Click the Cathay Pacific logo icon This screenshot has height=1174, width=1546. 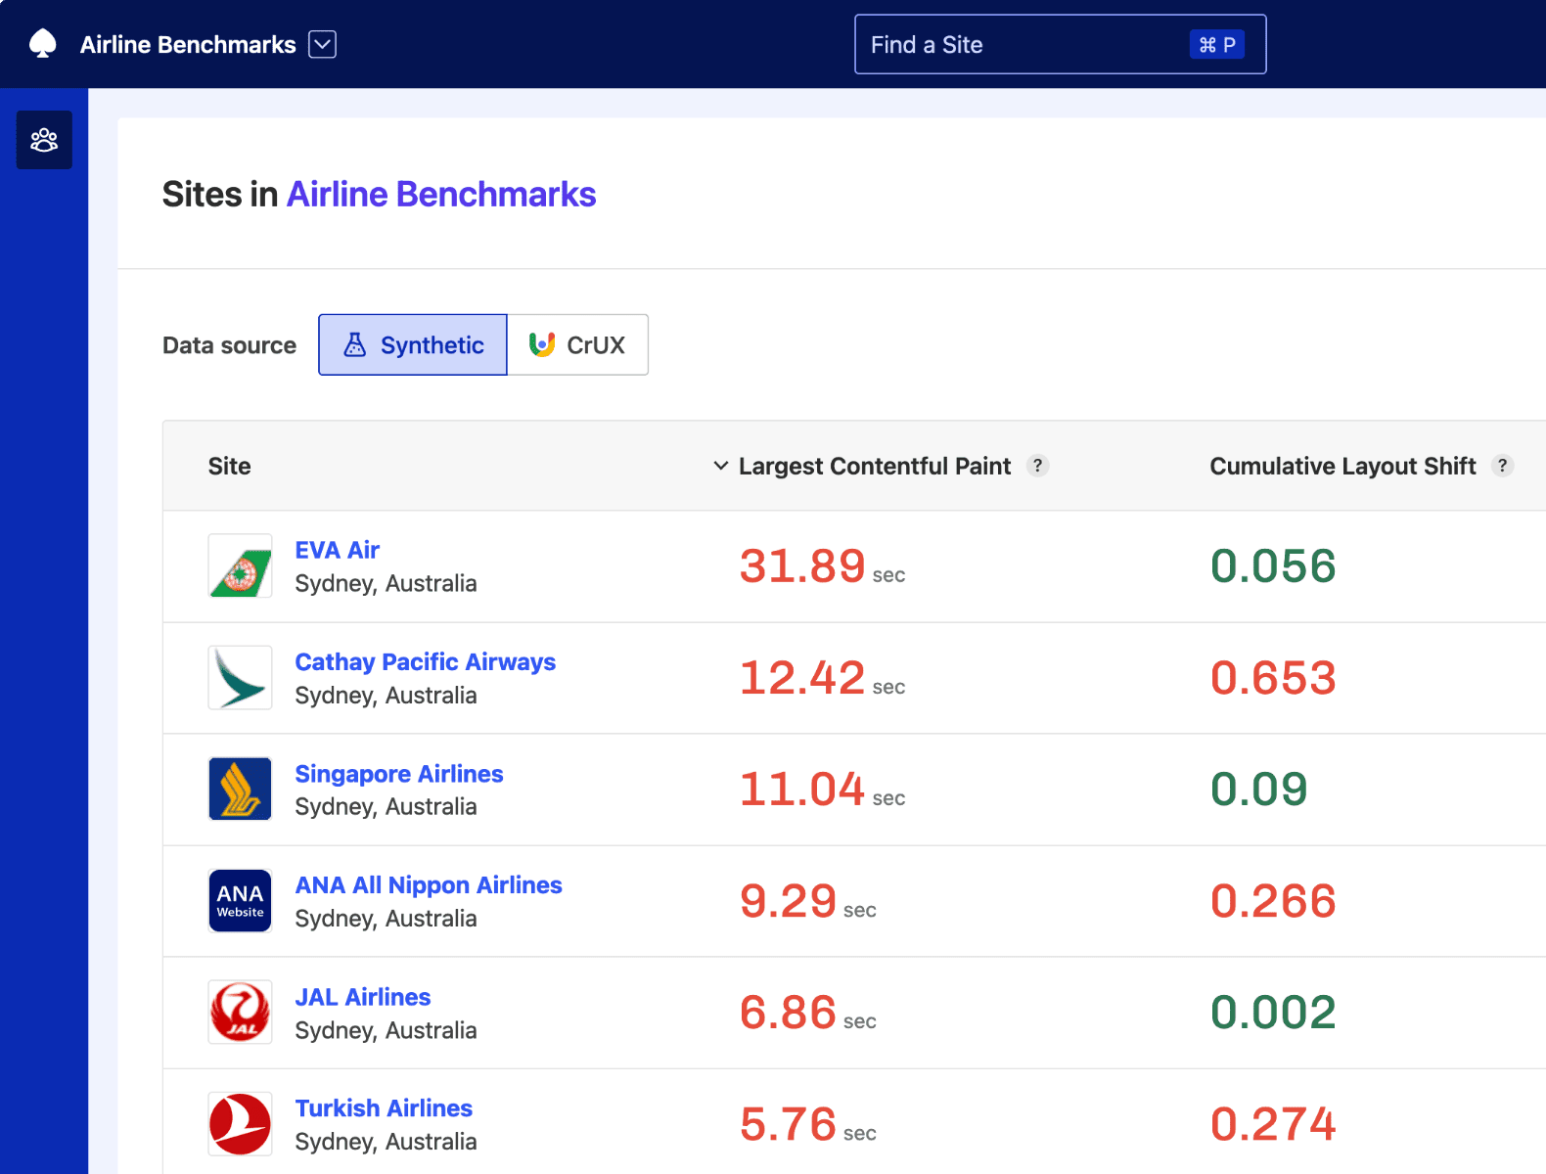coord(240,677)
